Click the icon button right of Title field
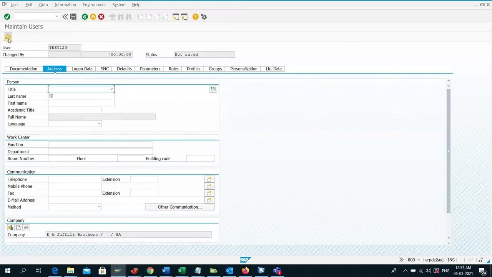The image size is (492, 277). (213, 89)
